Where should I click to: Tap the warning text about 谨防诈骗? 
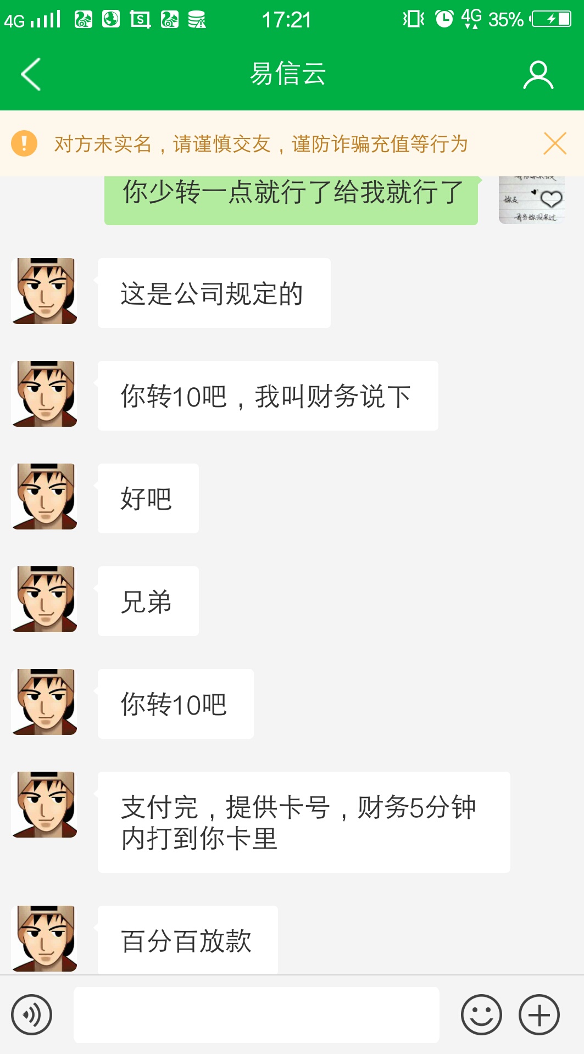pyautogui.click(x=261, y=144)
